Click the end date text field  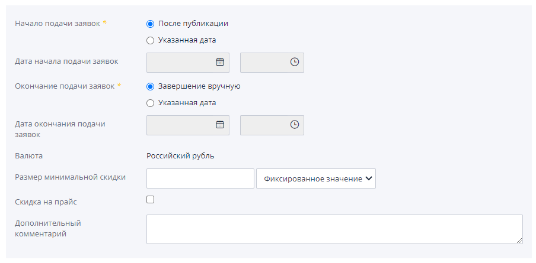pyautogui.click(x=180, y=125)
